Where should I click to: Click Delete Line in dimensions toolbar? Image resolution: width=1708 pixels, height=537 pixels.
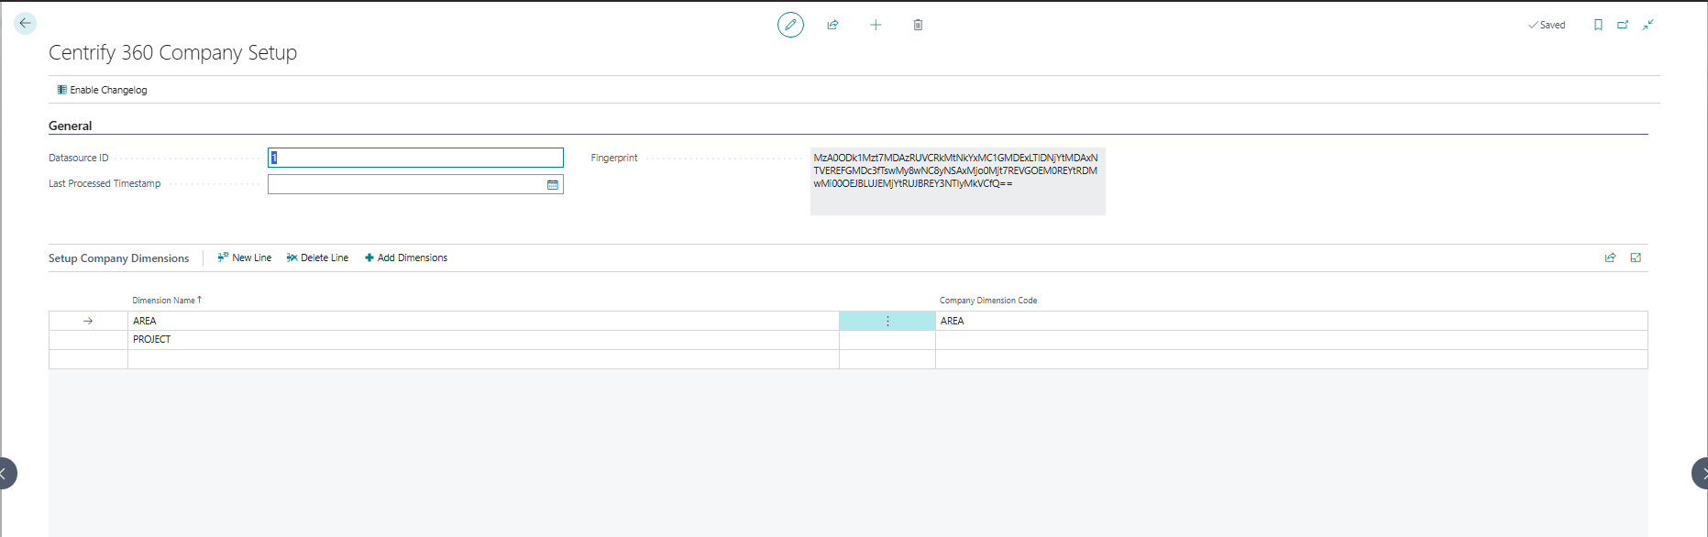point(317,258)
